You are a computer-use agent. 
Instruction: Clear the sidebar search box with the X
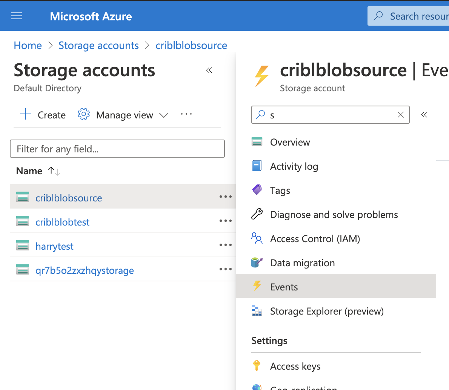pyautogui.click(x=400, y=115)
